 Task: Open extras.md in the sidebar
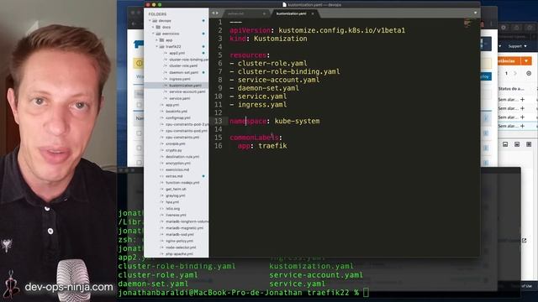(174, 176)
